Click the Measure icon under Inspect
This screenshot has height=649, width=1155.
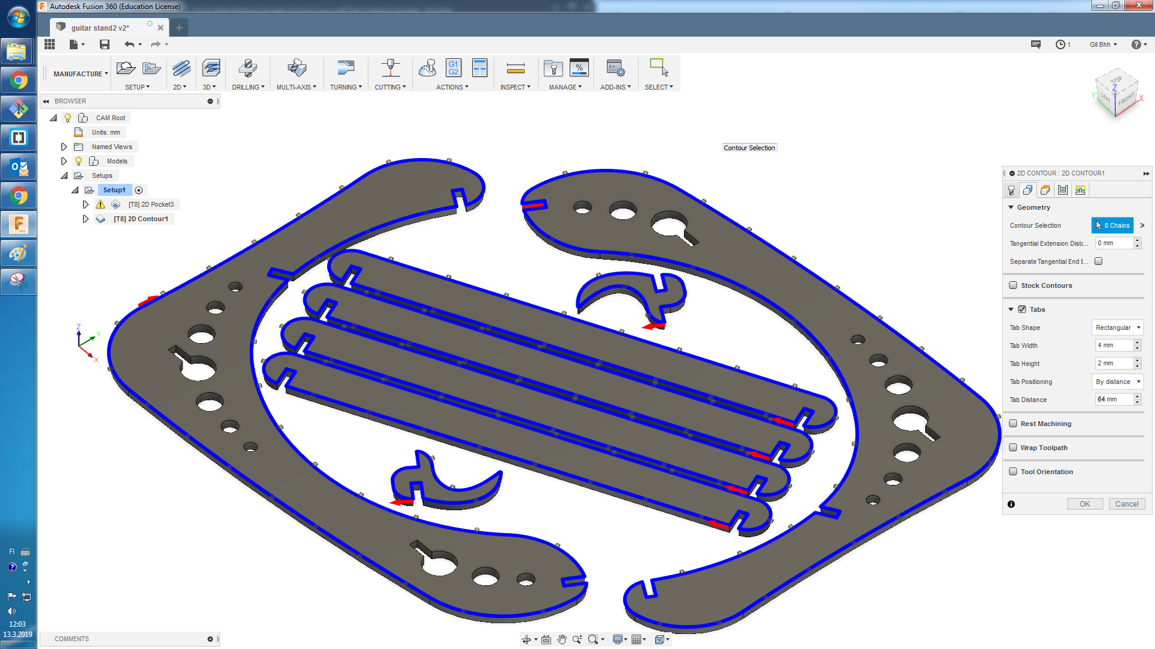click(516, 68)
